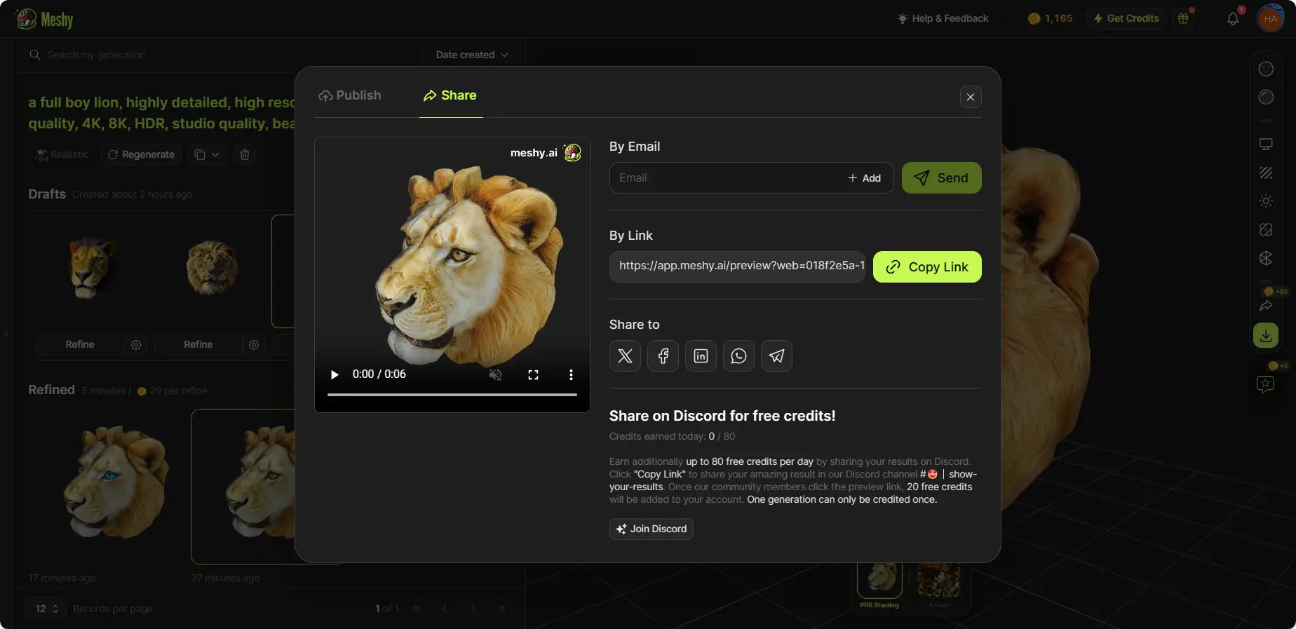Share to X (Twitter)
The height and width of the screenshot is (629, 1296).
click(x=625, y=356)
